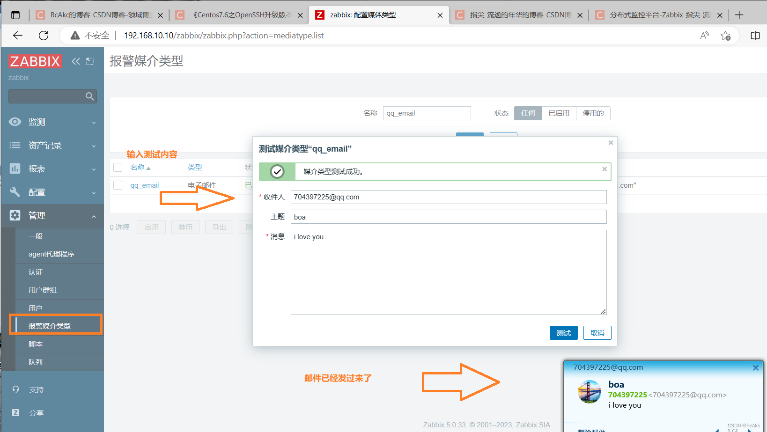
Task: Switch to 分布式监控平台-Zabbix tab
Action: pos(658,15)
